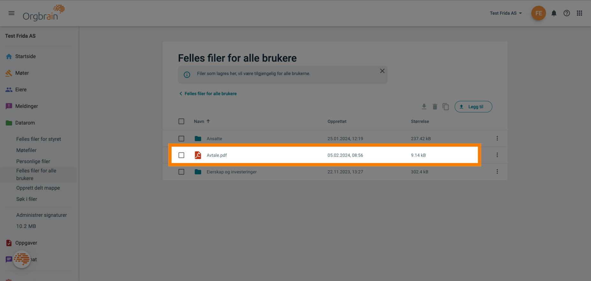Image resolution: width=591 pixels, height=281 pixels.
Task: Open the hamburger navigation menu
Action: 11,13
